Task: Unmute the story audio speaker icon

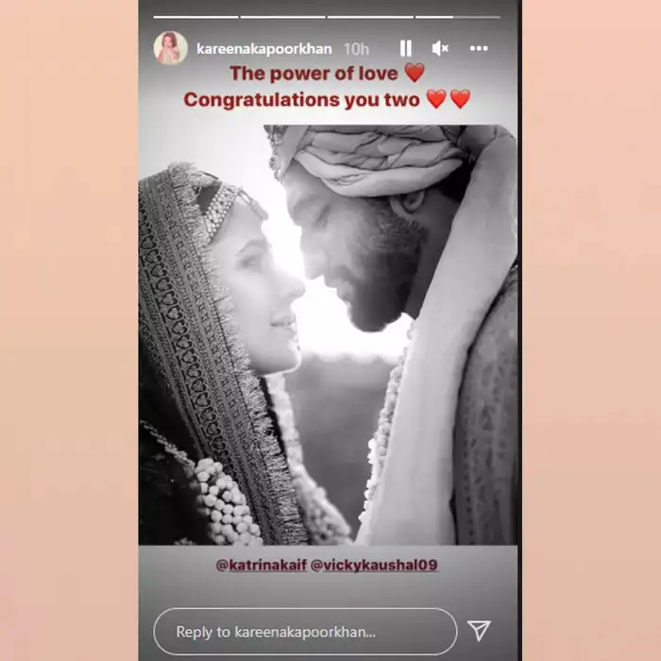Action: pos(441,48)
